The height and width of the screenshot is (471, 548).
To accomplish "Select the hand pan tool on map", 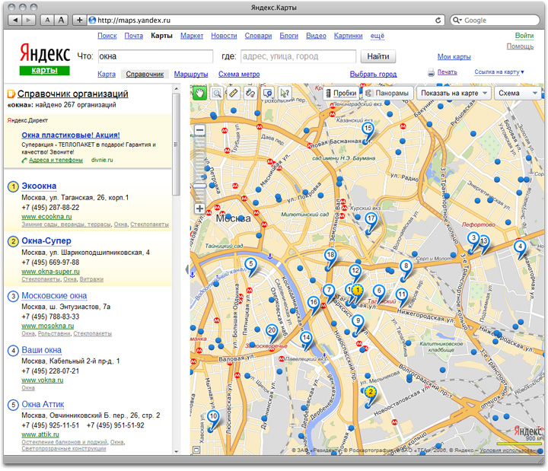I will (x=200, y=93).
